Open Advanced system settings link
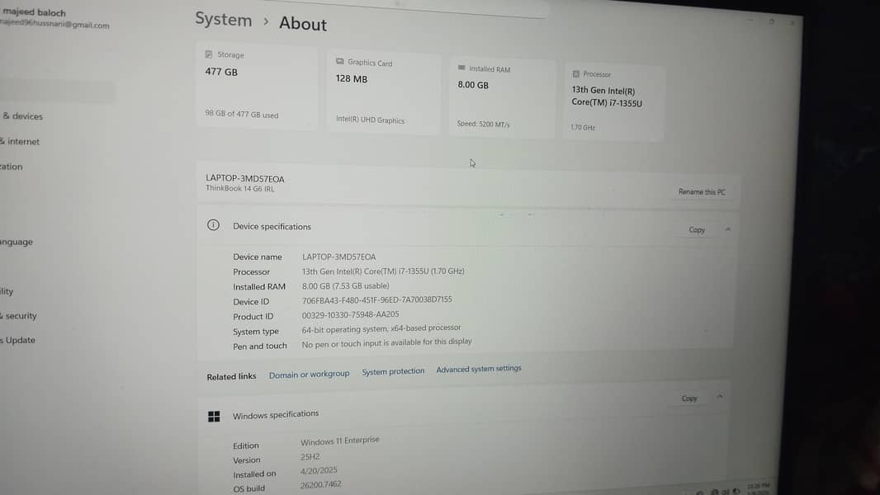Image resolution: width=880 pixels, height=495 pixels. coord(479,369)
